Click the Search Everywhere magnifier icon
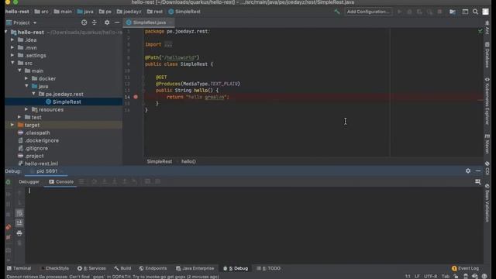 point(475,12)
